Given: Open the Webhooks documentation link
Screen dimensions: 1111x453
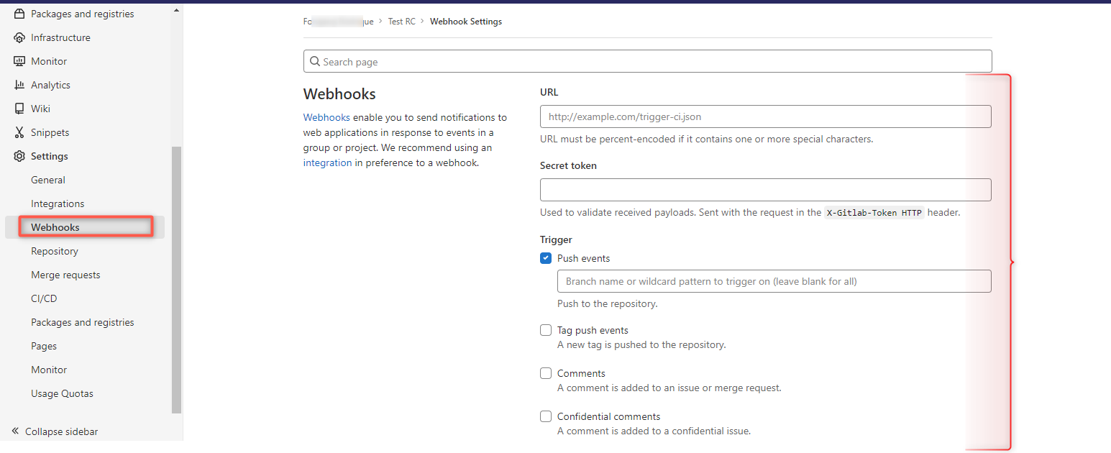Looking at the screenshot, I should coord(326,117).
